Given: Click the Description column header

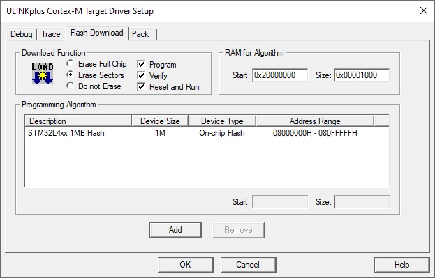Looking at the screenshot, I should (78, 121).
